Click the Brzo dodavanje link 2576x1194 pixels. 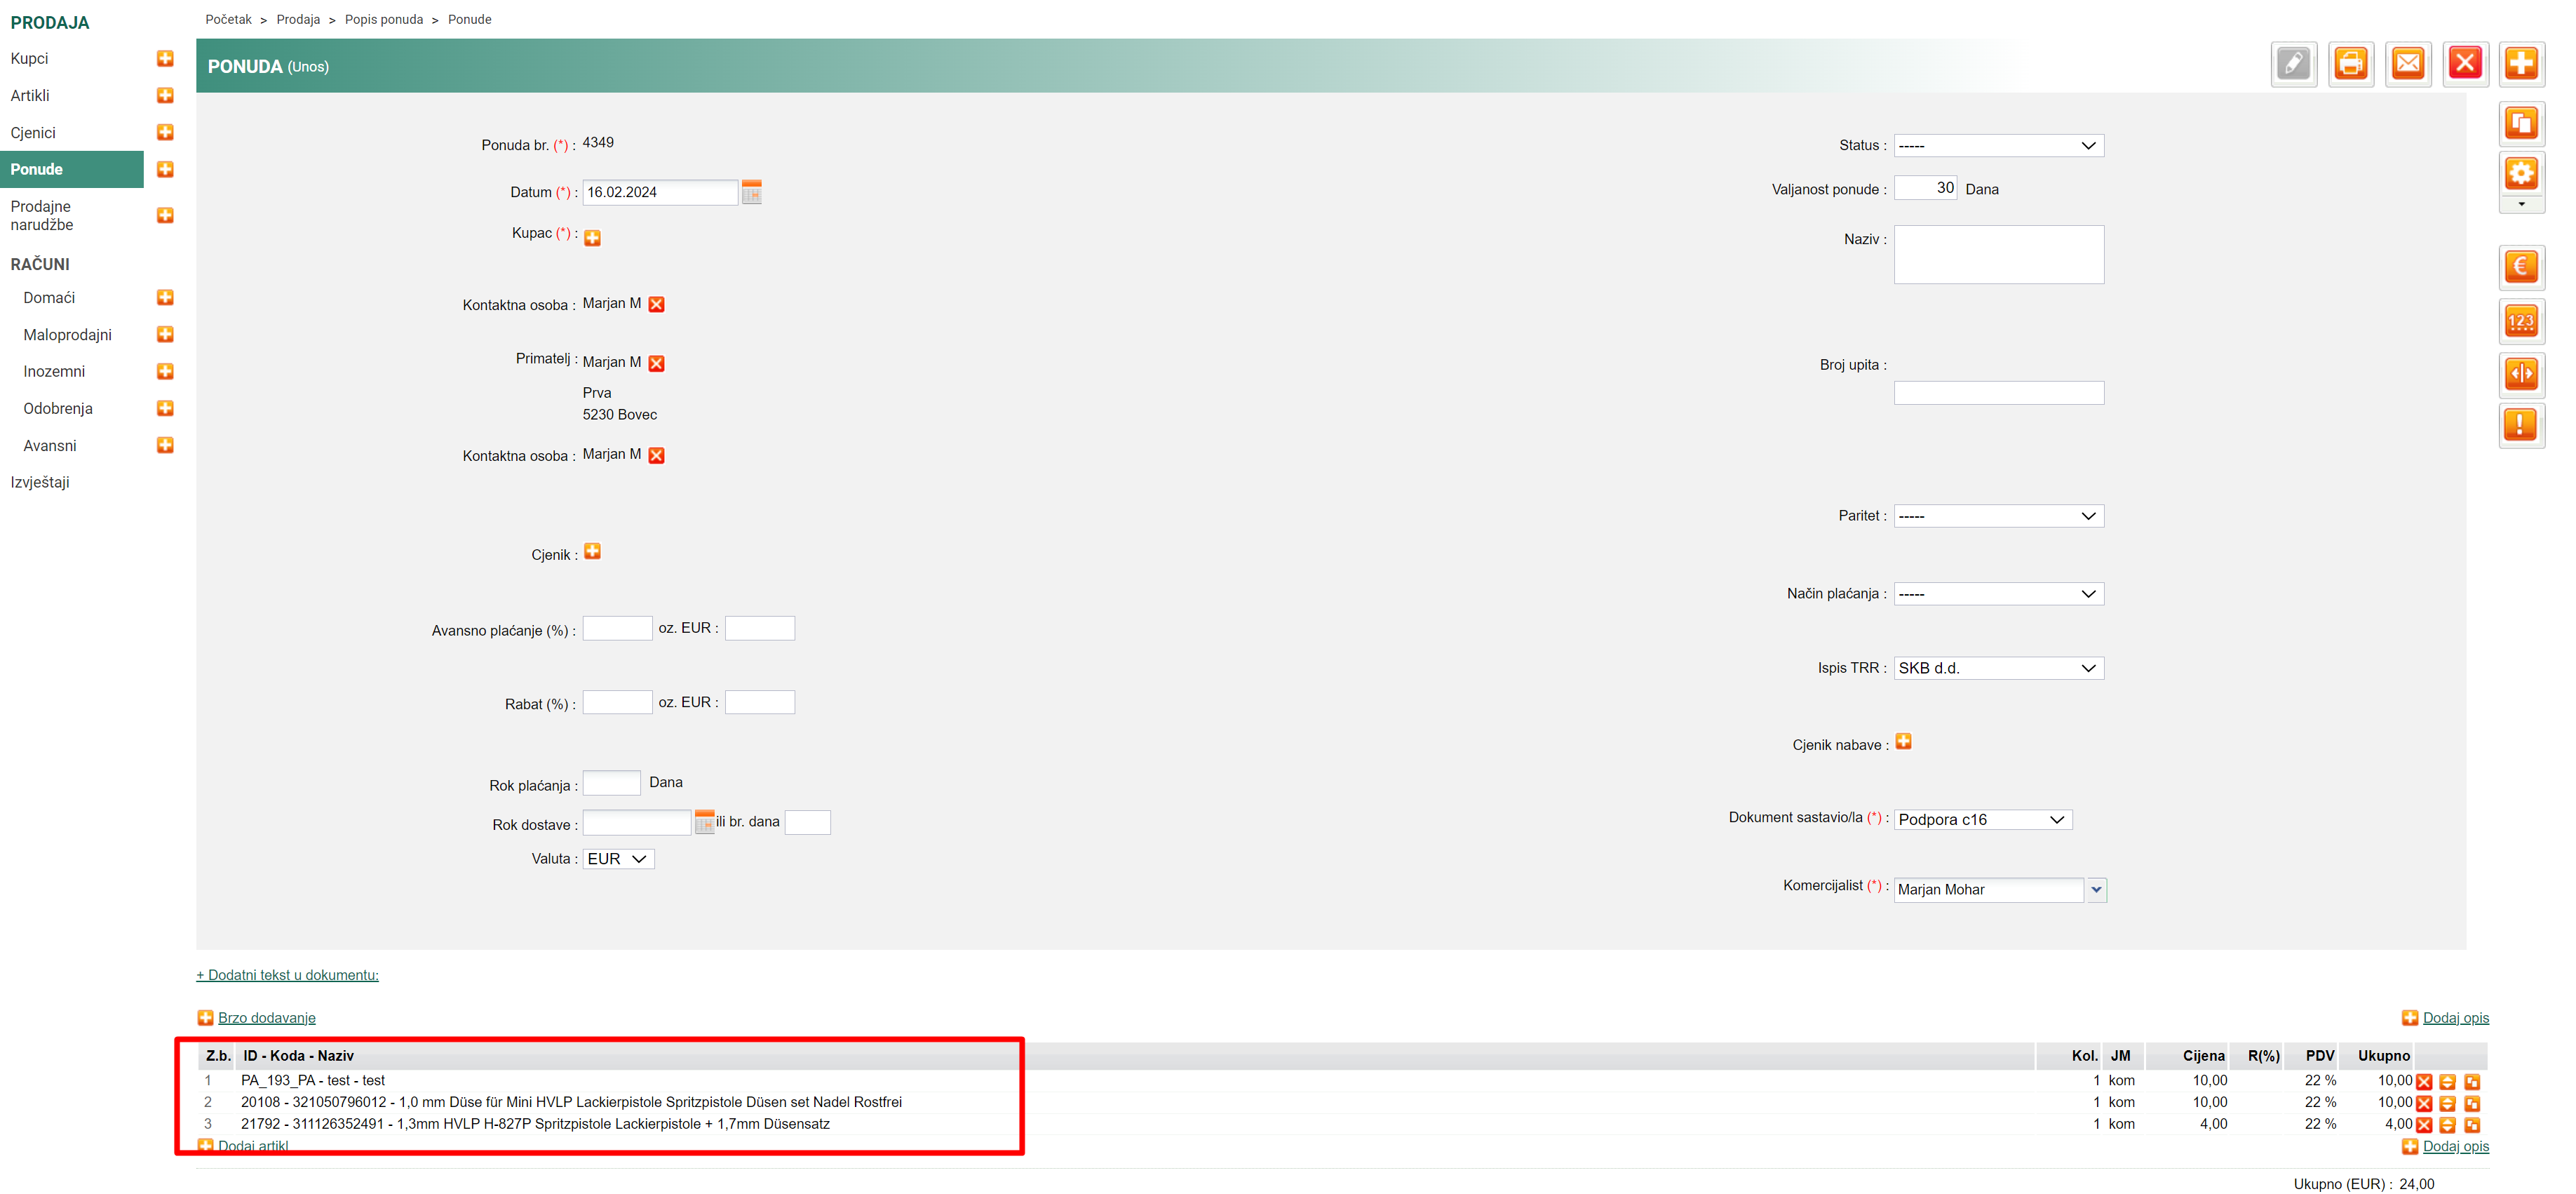pos(266,1018)
